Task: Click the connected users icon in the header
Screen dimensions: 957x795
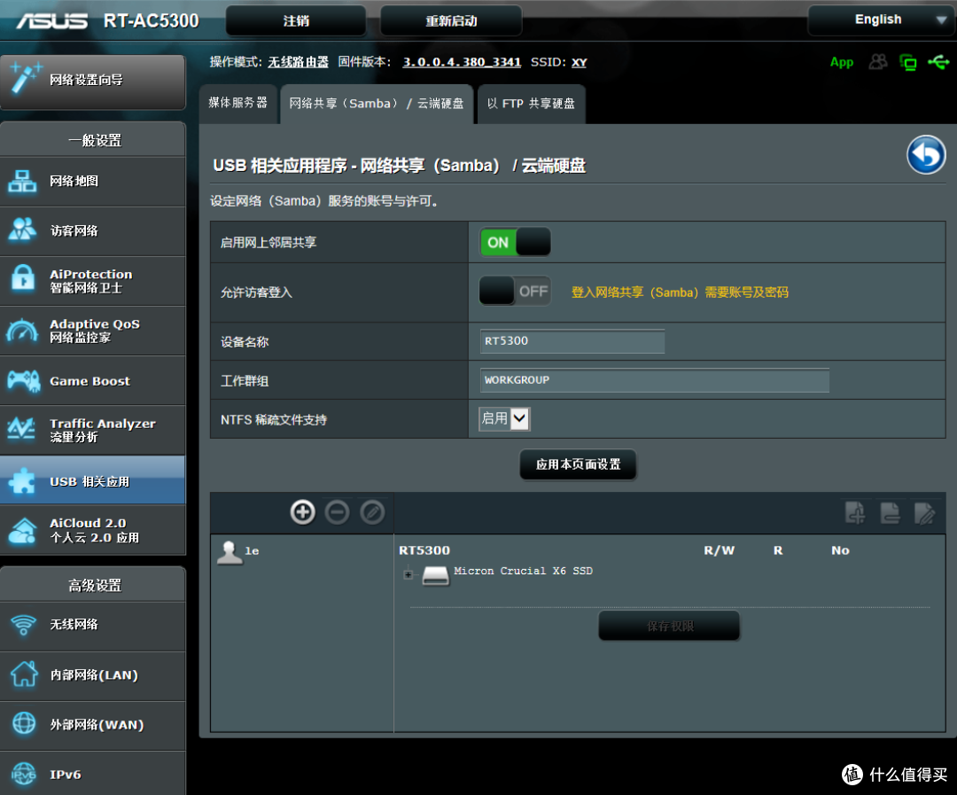Action: tap(878, 62)
